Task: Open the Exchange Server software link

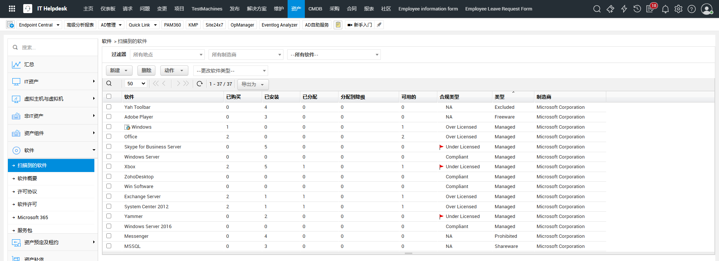Action: tap(142, 197)
